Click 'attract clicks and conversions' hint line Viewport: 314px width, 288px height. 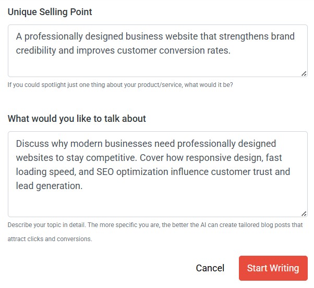pyautogui.click(x=50, y=239)
